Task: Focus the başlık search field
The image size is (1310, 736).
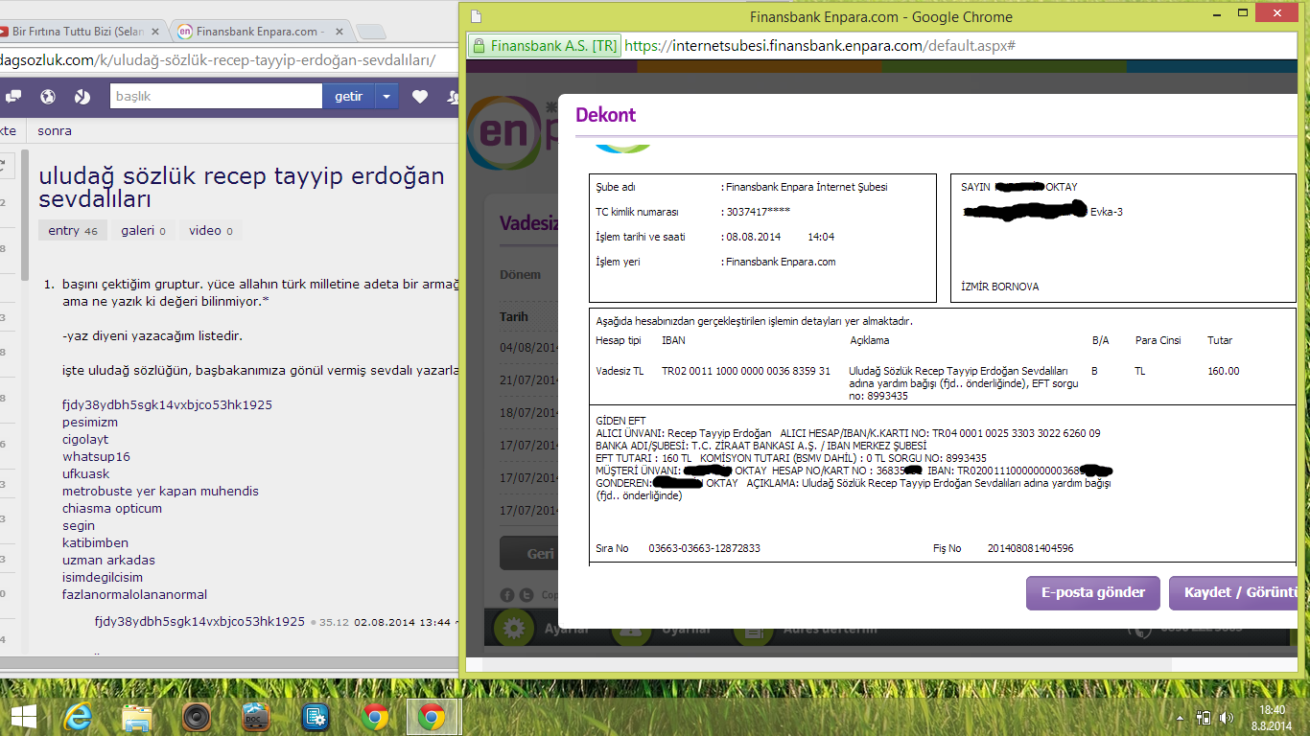Action: pyautogui.click(x=217, y=96)
